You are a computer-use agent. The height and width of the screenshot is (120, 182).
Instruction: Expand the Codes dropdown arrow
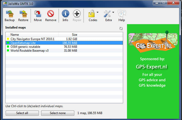pos(98,12)
